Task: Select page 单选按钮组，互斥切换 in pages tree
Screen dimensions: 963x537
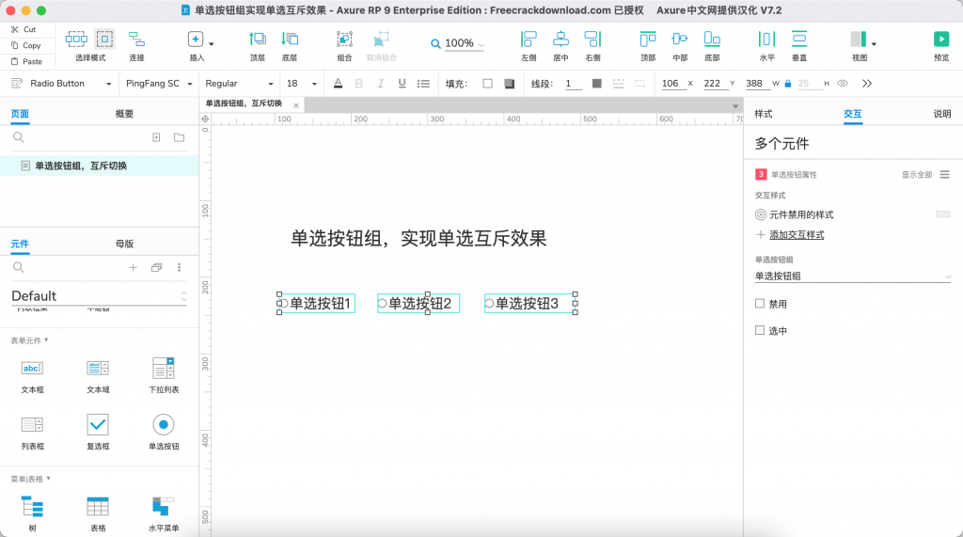Action: 81,166
